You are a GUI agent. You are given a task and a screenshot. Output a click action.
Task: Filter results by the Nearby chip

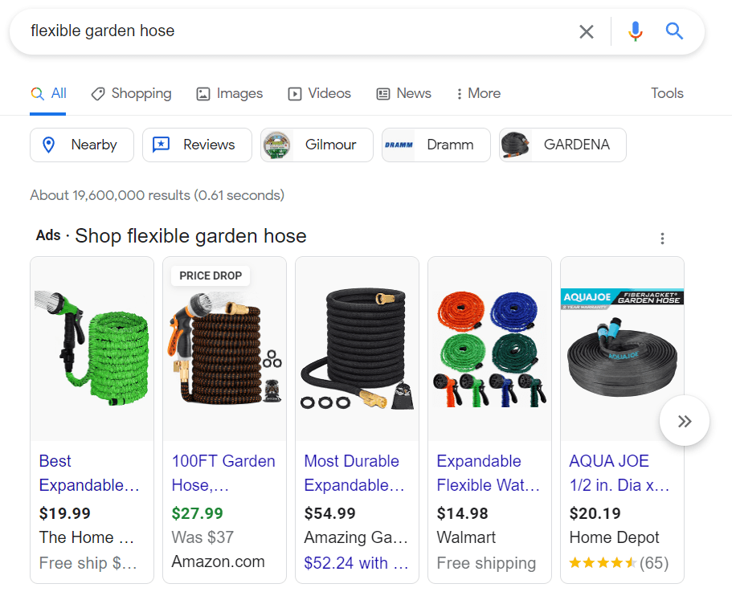tap(82, 145)
